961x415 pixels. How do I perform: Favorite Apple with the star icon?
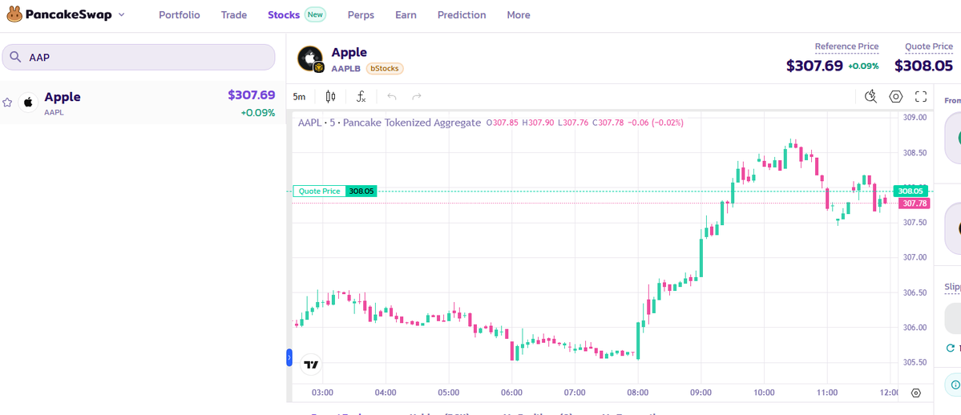pyautogui.click(x=7, y=103)
